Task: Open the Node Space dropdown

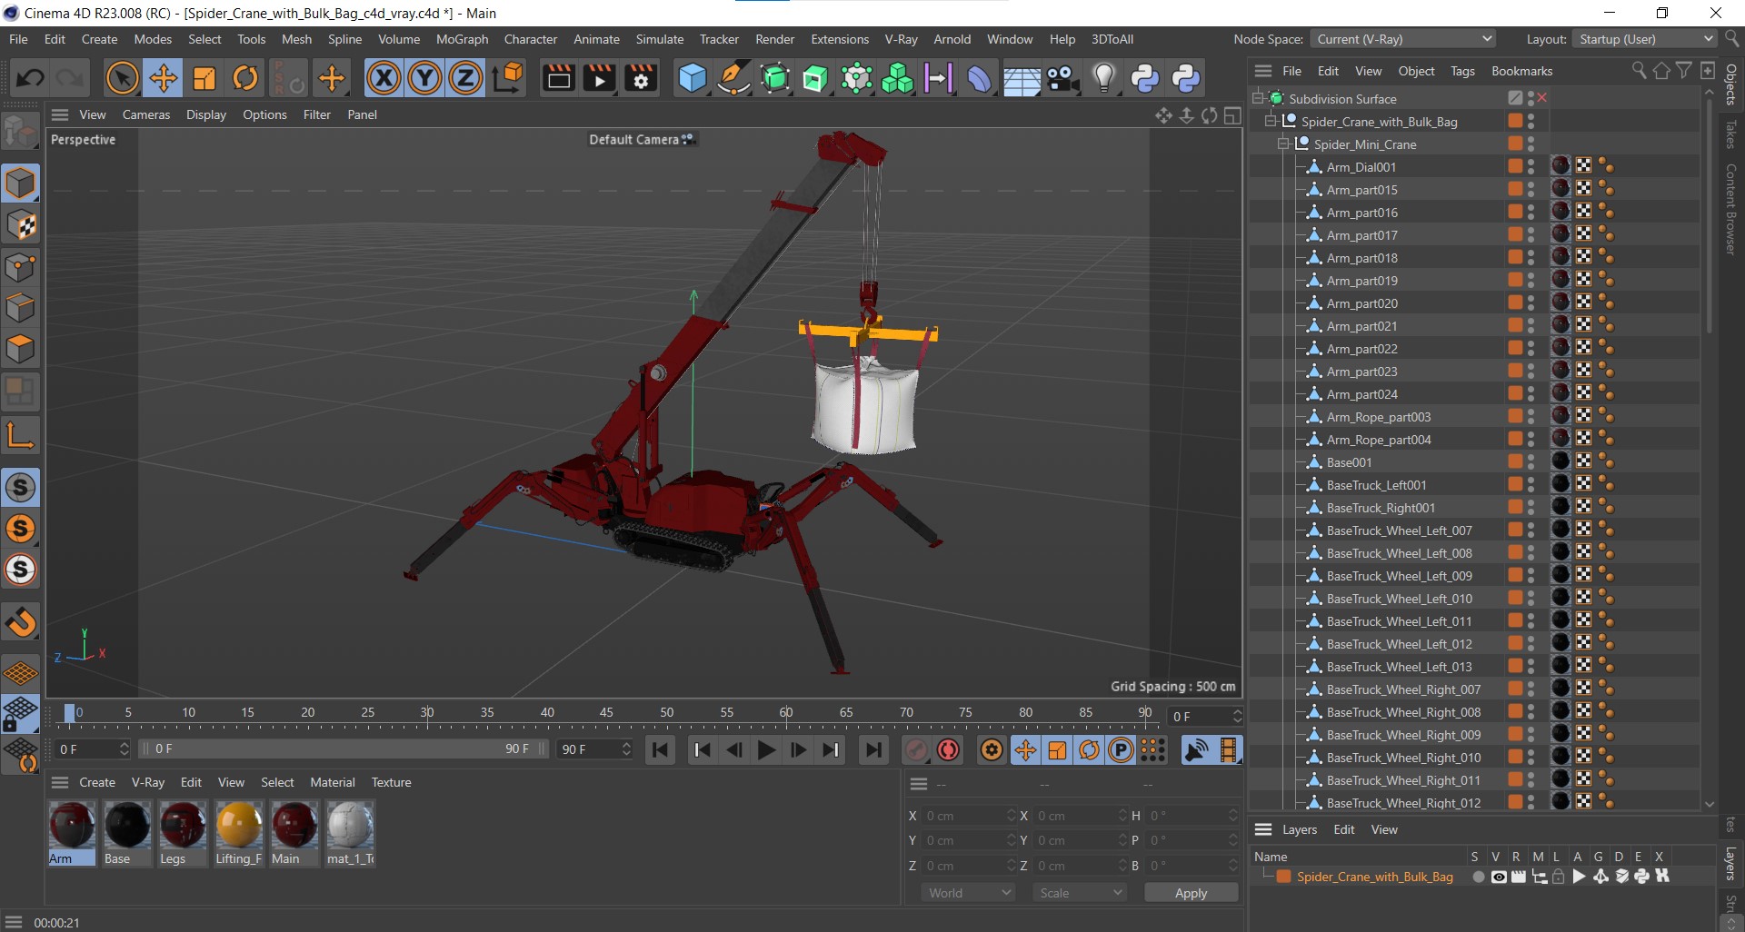Action: (x=1402, y=39)
